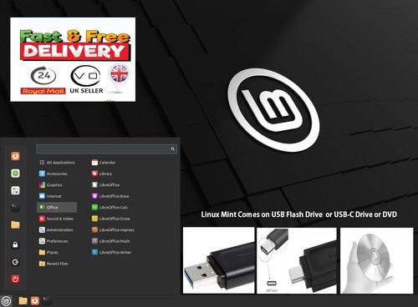Screen dimensions: 418x307
Task: Click inside the menu search field
Action: pyautogui.click(x=106, y=149)
